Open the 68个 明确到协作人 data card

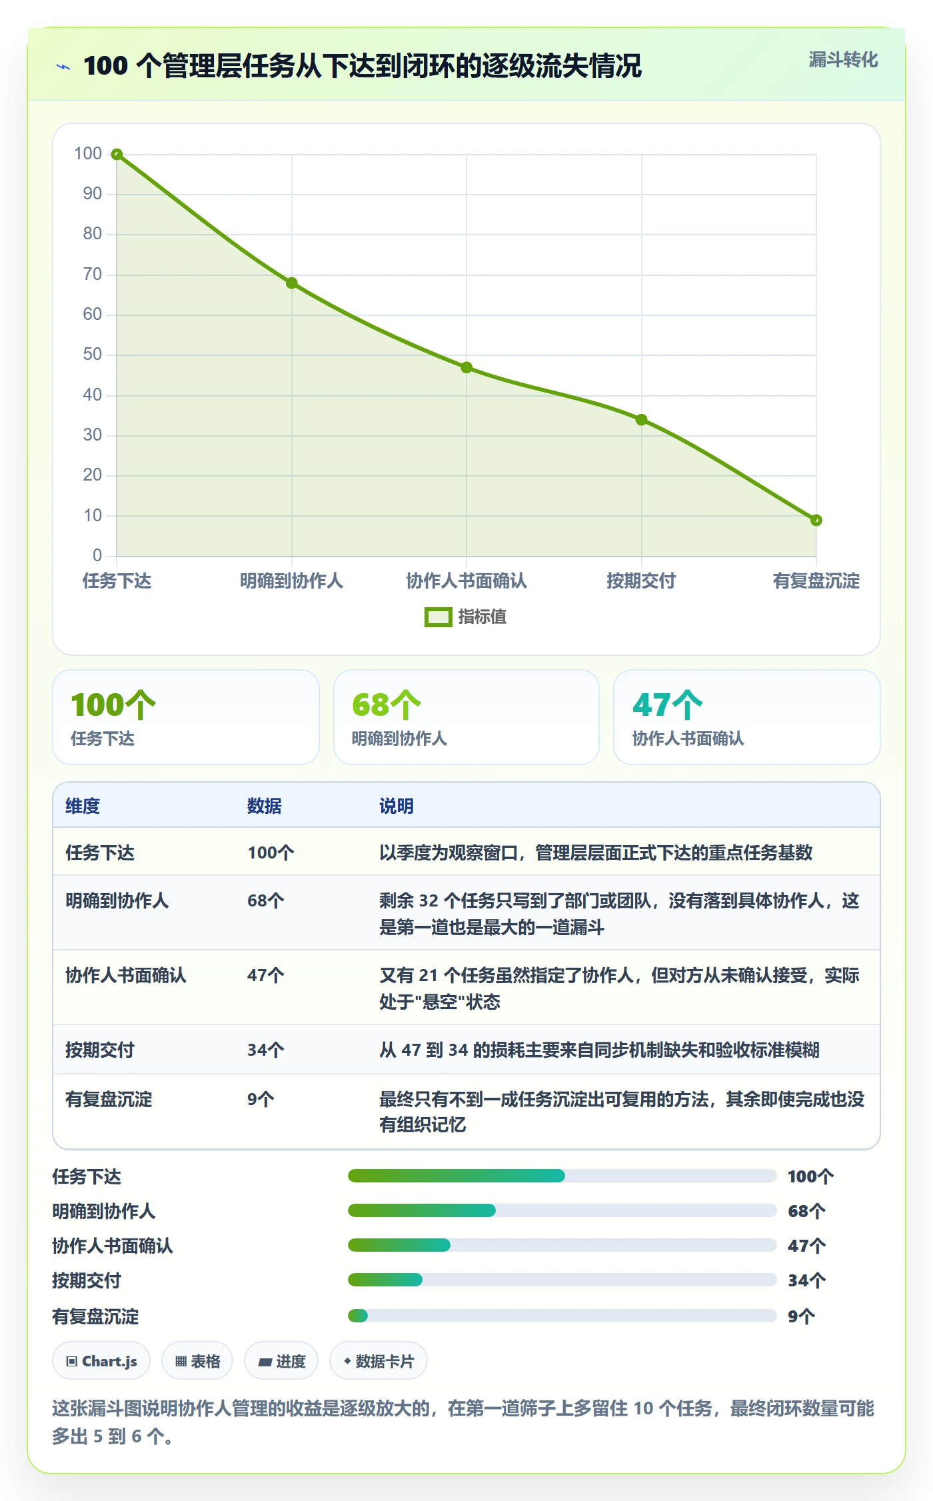(467, 717)
